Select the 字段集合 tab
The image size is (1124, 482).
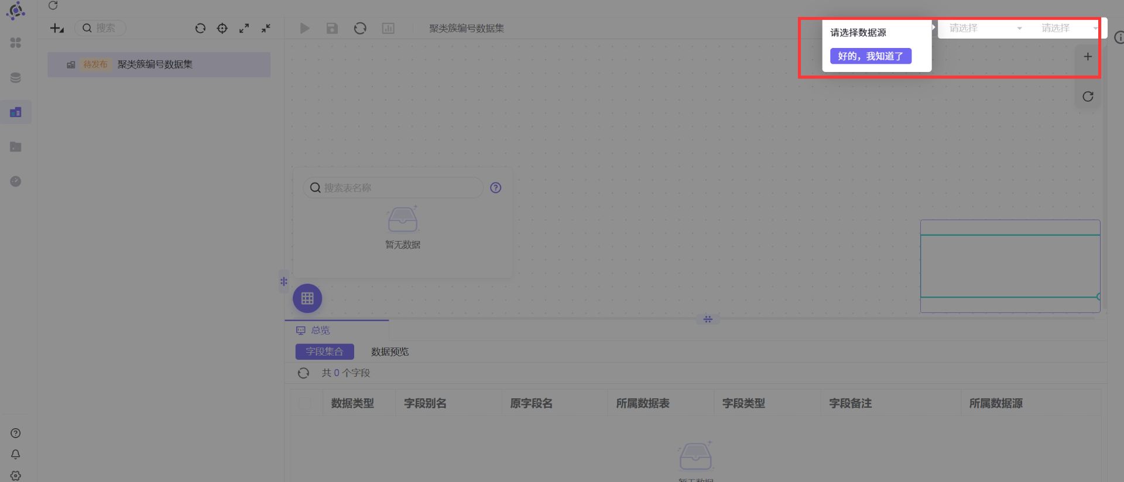pyautogui.click(x=324, y=352)
